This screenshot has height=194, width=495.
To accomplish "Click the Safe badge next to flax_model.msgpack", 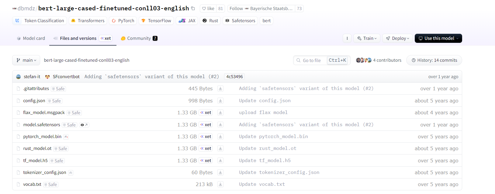I will [74, 113].
